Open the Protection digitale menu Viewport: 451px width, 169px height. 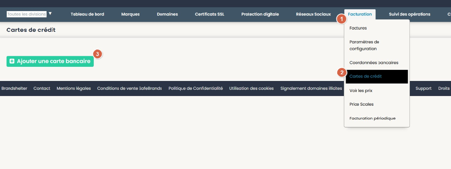click(x=260, y=14)
